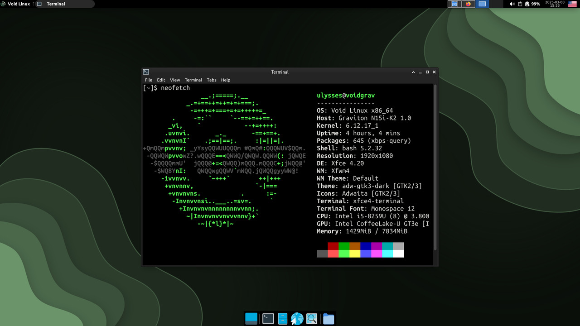Open the Help menu in Terminal
This screenshot has height=326, width=580.
click(226, 80)
